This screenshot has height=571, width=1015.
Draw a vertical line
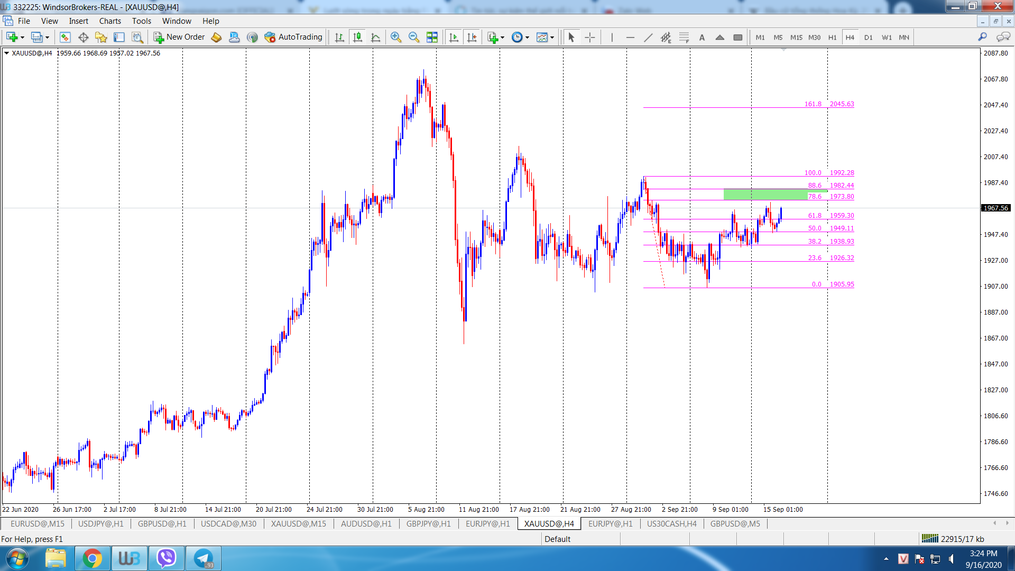point(612,37)
